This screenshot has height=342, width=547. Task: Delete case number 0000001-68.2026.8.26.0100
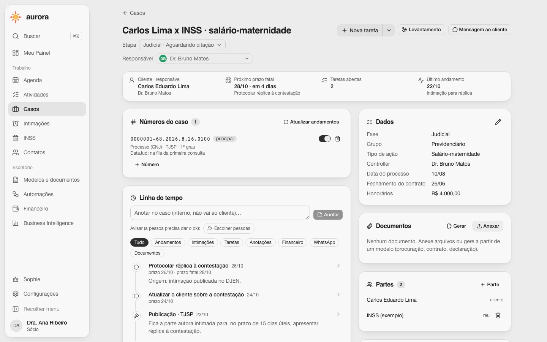point(338,139)
